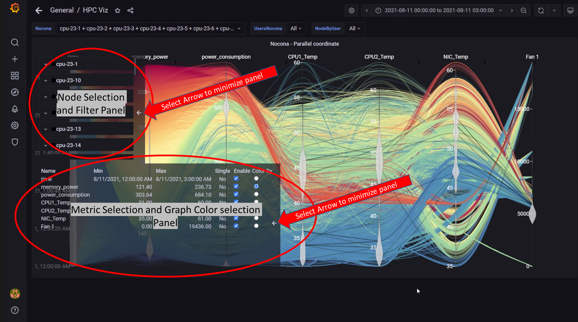The height and width of the screenshot is (322, 578).
Task: Select Color By radio for power_consumption
Action: (256, 194)
